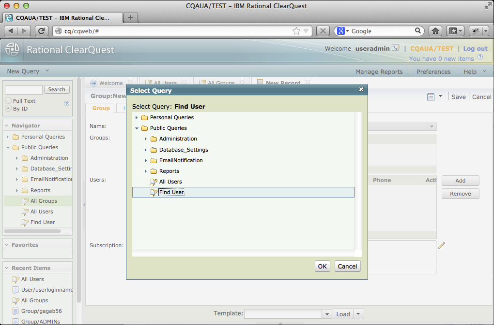The image size is (494, 325).
Task: Open All Users in Recent Items
Action: [32, 279]
